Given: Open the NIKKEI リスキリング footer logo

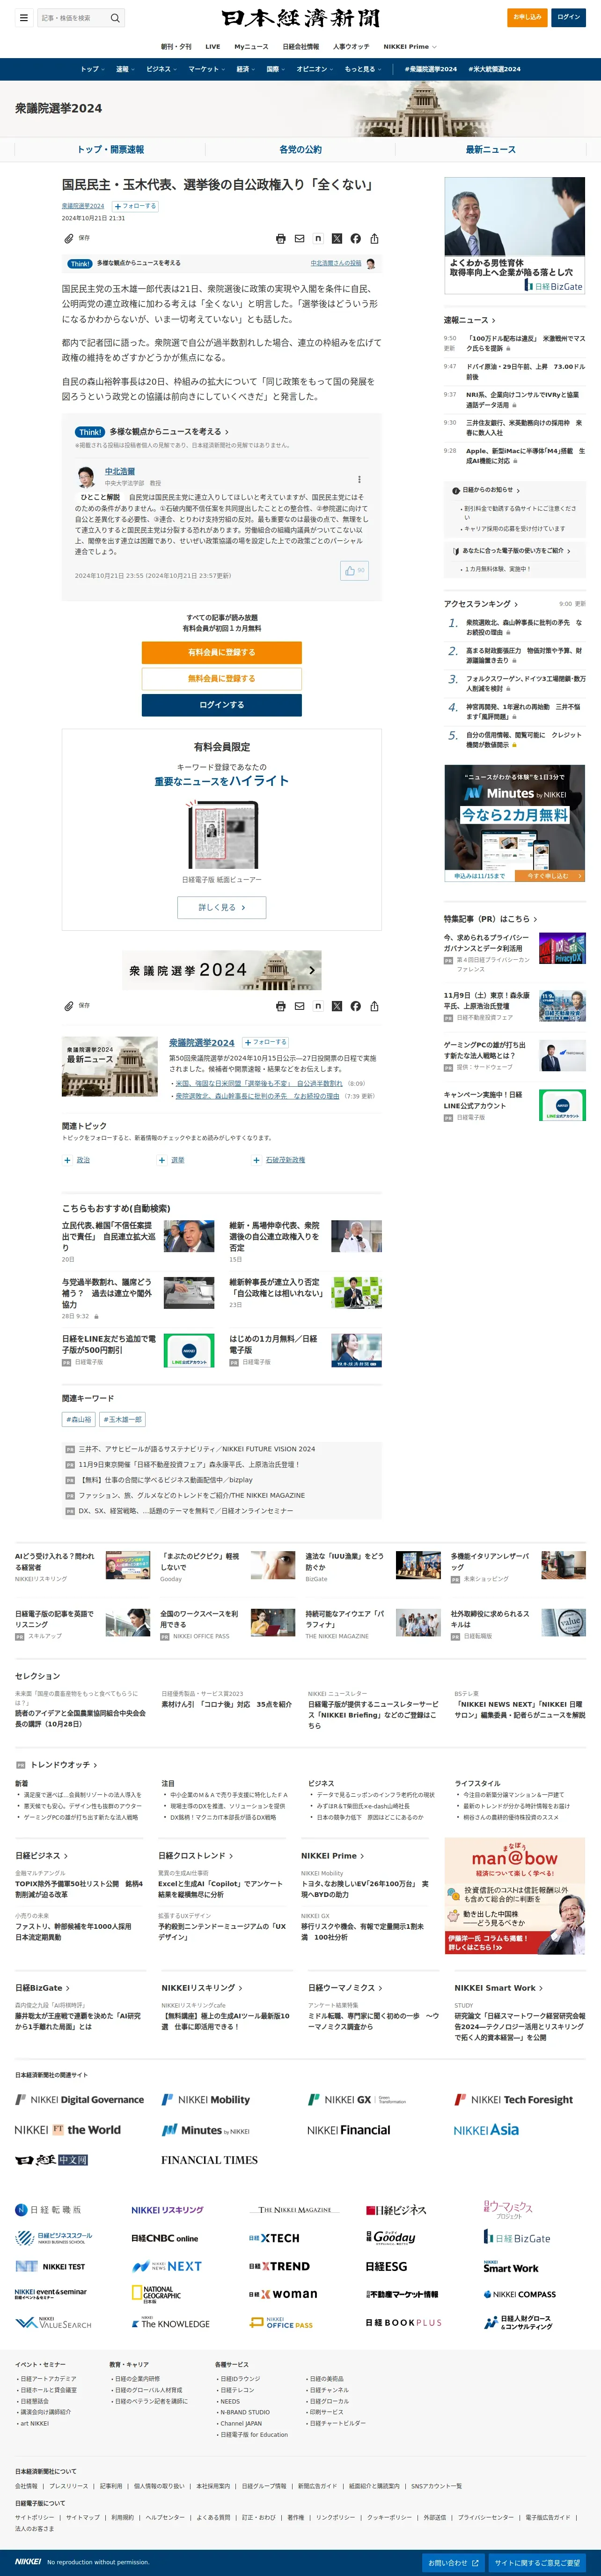Looking at the screenshot, I should [167, 2210].
